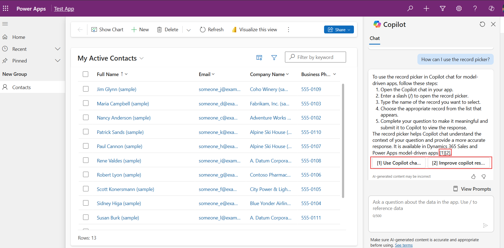Click the See terms link
The width and height of the screenshot is (504, 248).
click(x=404, y=245)
